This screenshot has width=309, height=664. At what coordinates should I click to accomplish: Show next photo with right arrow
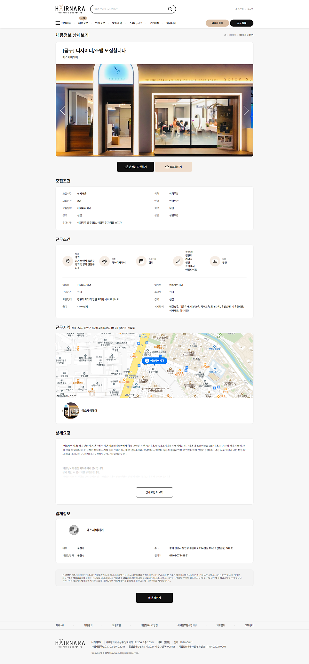(246, 110)
